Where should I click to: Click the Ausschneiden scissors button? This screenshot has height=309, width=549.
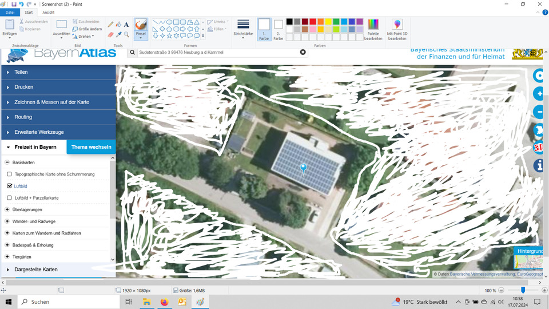[x=34, y=21]
